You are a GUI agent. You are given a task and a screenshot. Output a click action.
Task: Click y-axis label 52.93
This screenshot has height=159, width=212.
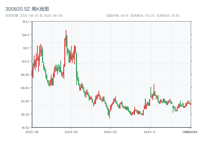[x=25, y=101]
